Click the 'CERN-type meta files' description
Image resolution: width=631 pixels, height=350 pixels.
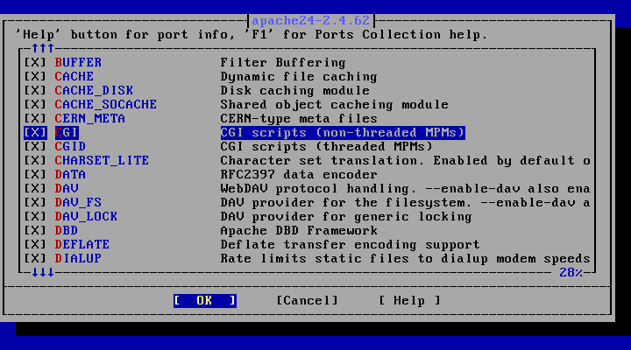(x=299, y=118)
